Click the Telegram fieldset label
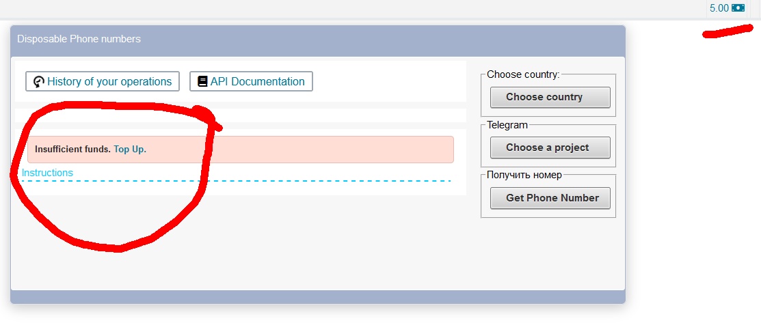This screenshot has width=761, height=323. (507, 125)
